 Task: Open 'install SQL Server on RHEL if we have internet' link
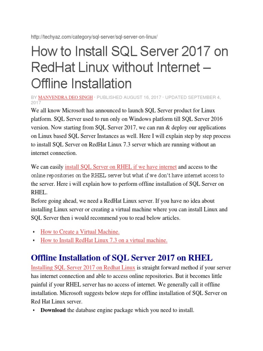(121, 167)
